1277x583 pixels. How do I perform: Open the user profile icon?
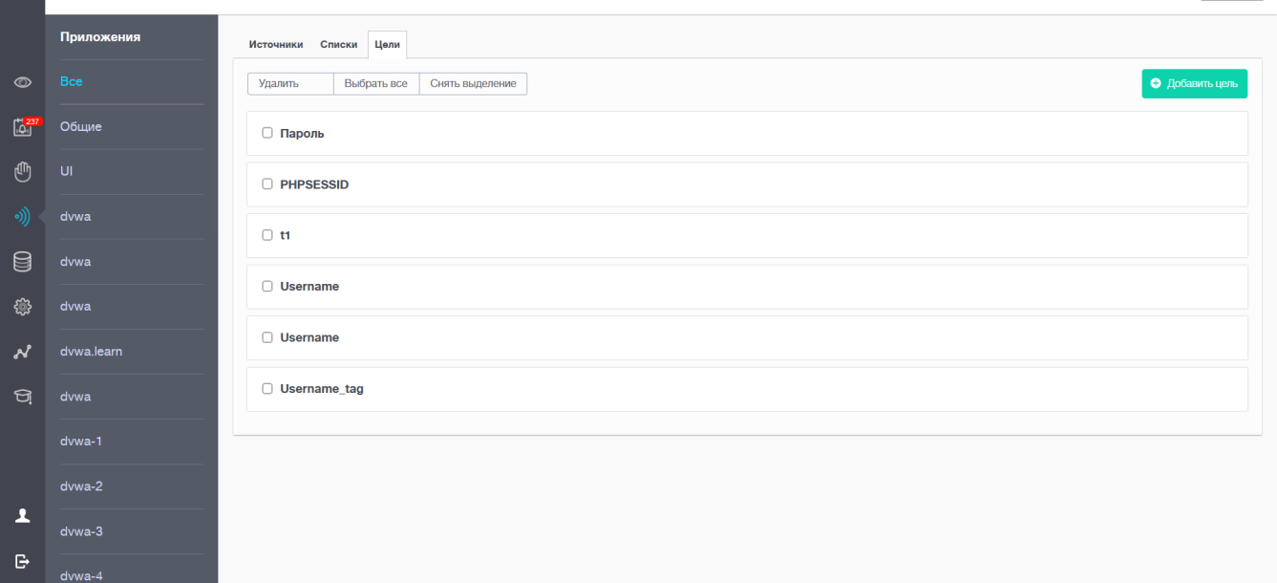(22, 515)
